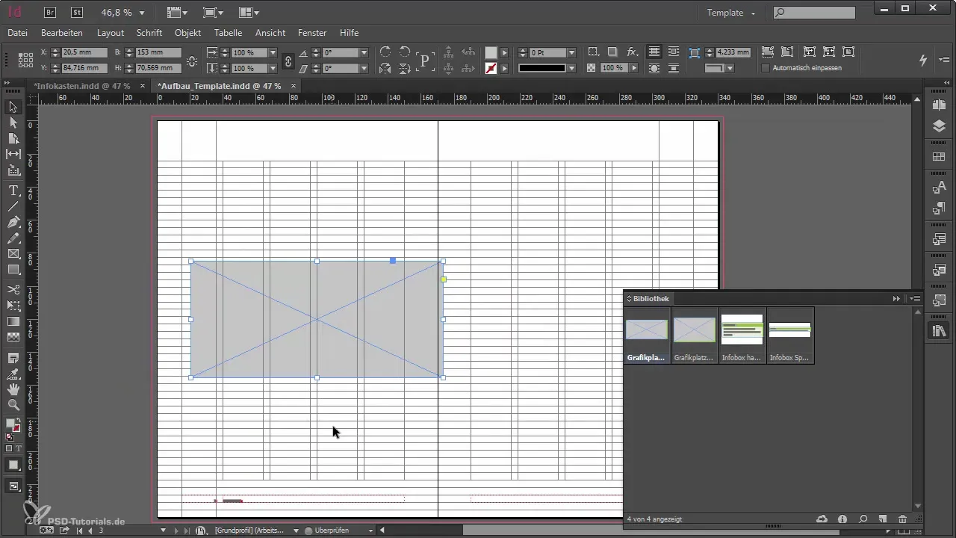Select the Type tool
The height and width of the screenshot is (538, 956).
pyautogui.click(x=13, y=191)
